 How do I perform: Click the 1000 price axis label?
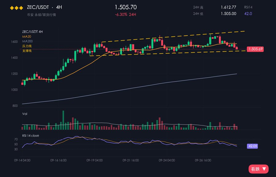(15, 90)
